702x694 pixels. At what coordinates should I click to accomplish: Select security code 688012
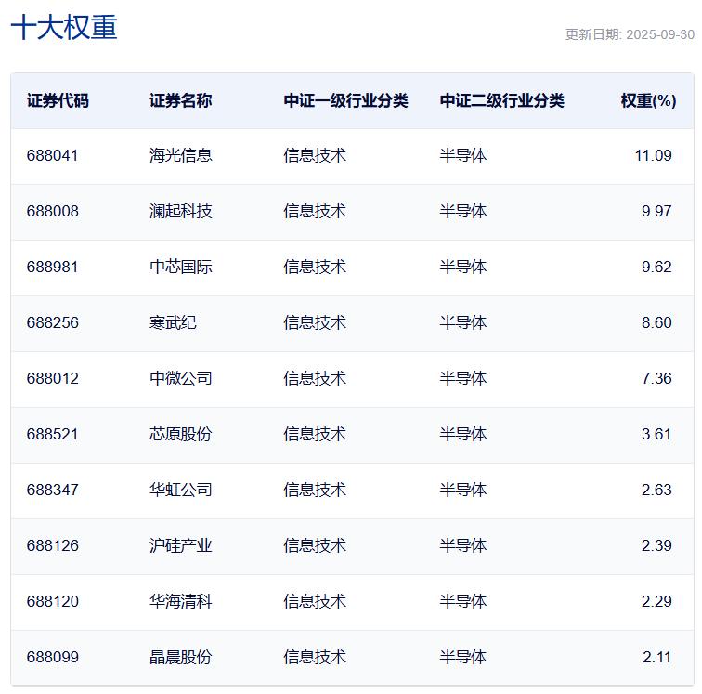tap(53, 378)
